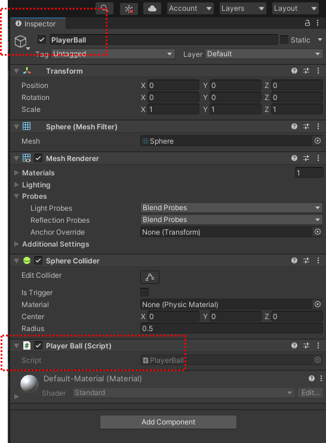The image size is (326, 443).
Task: Click the Rotation Y field
Action: (235, 98)
